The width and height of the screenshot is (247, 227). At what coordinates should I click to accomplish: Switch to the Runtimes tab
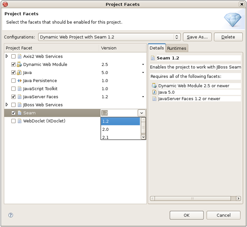coord(177,48)
